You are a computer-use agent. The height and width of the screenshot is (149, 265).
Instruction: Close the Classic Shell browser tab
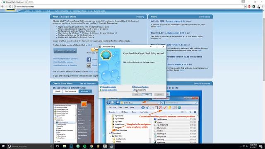tap(26, 2)
